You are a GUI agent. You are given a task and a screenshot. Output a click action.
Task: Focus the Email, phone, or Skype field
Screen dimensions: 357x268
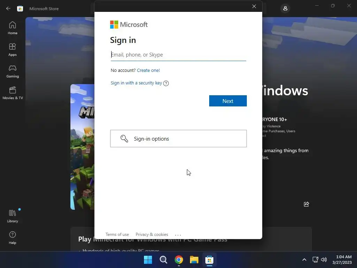tap(178, 55)
